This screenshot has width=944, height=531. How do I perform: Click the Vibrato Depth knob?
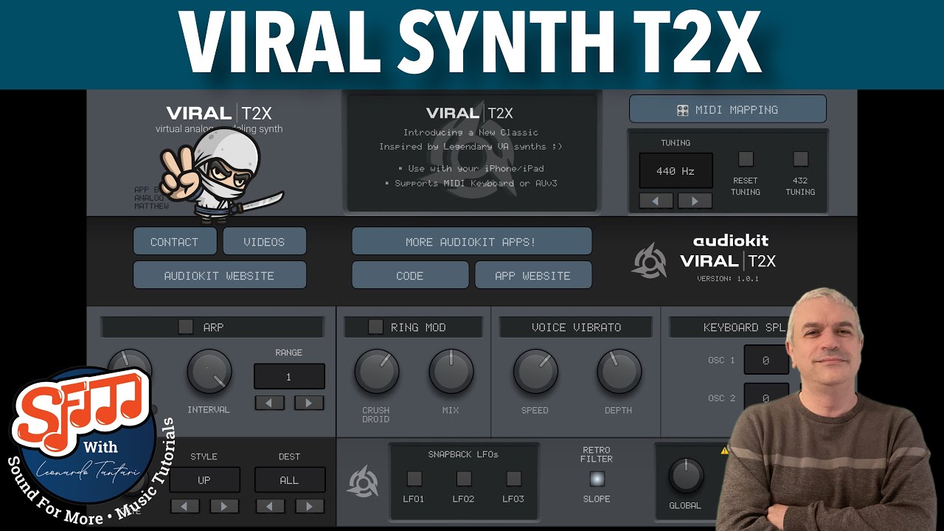[x=619, y=372]
